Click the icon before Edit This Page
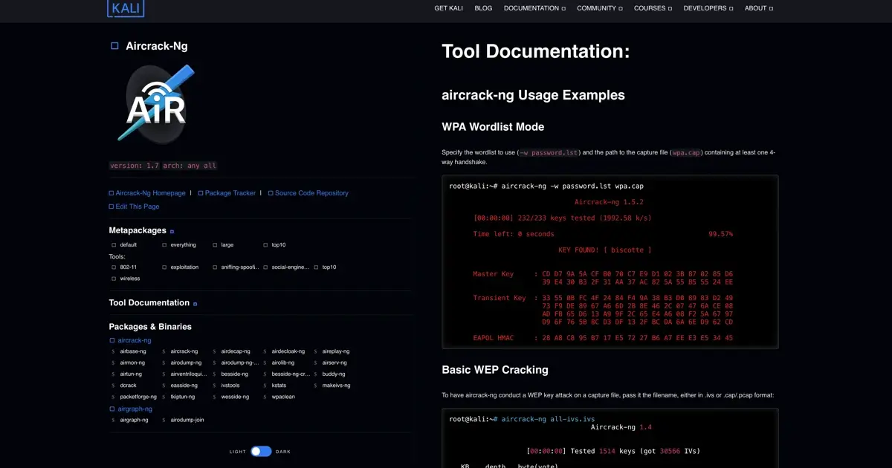892x468 pixels. click(x=111, y=207)
